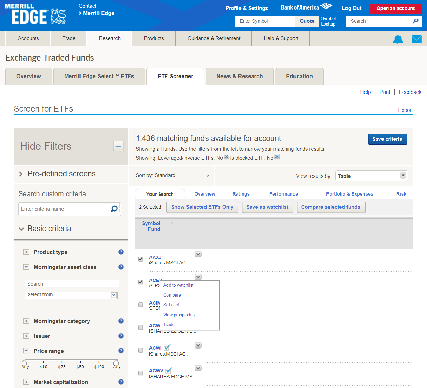Expand the Product type criterion
The width and height of the screenshot is (427, 388).
26,252
